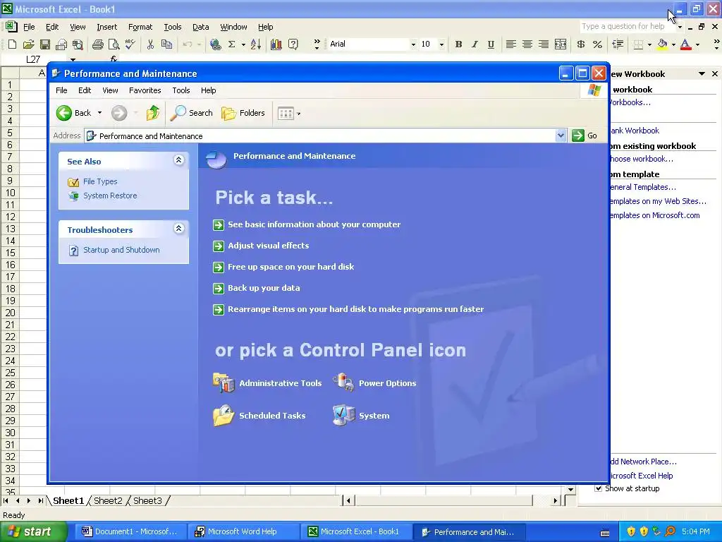Screen dimensions: 722x542
Task: Click the Print Preview icon in Excel toolbar
Action: (x=114, y=44)
